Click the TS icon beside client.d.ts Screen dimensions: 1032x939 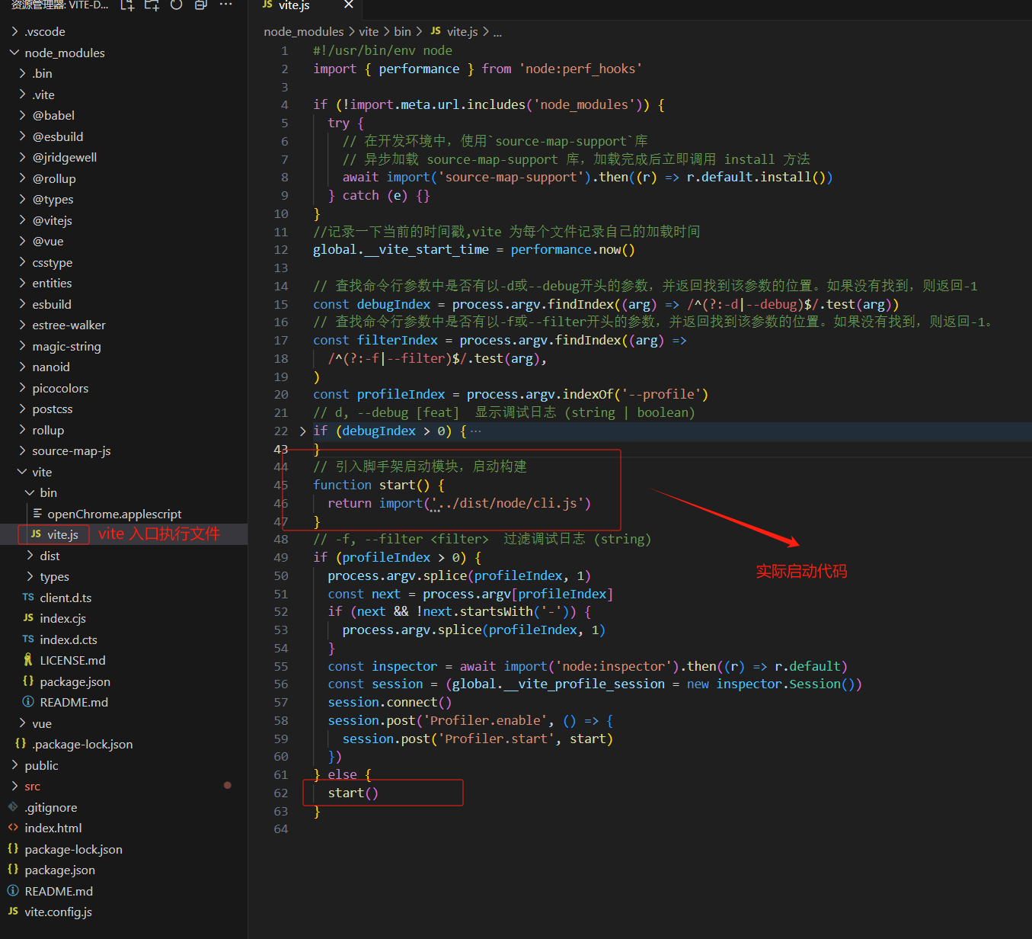[x=28, y=598]
